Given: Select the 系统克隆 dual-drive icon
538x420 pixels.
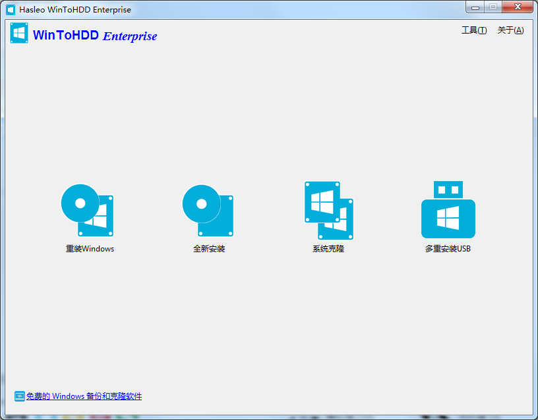Looking at the screenshot, I should point(328,210).
